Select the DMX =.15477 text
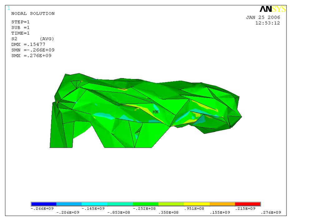Viewport: 312px width, 221px height. 28,45
